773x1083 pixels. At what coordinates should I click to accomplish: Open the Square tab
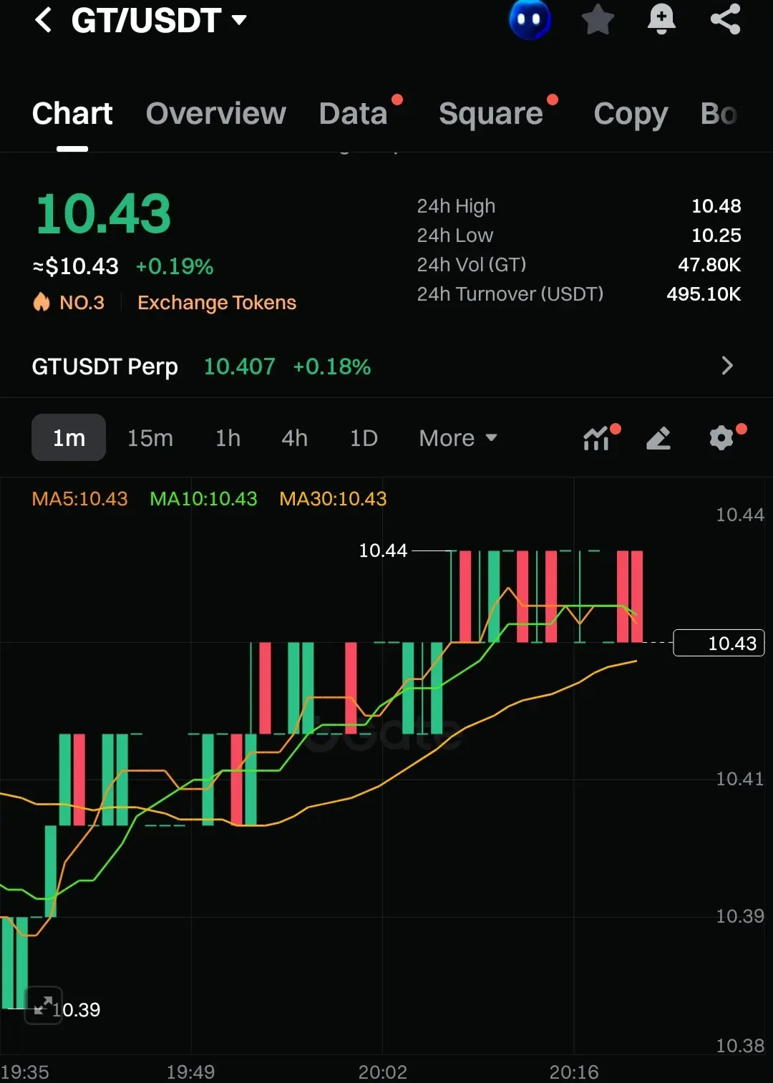(x=491, y=114)
